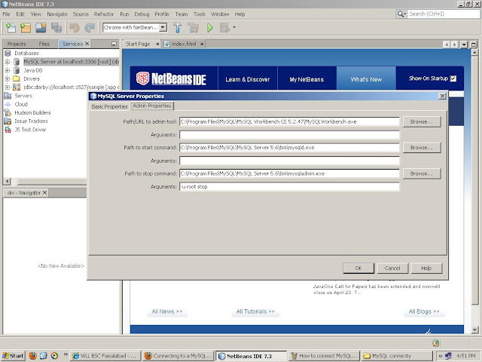Open the browser configuration dropdown
The image size is (482, 362).
pos(163,27)
